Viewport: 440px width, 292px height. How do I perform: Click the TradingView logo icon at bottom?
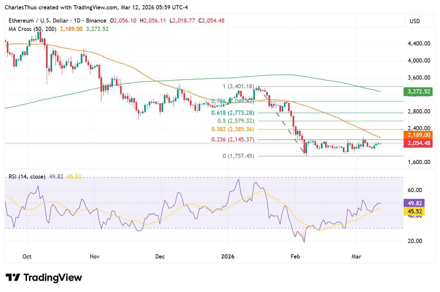[x=13, y=277]
